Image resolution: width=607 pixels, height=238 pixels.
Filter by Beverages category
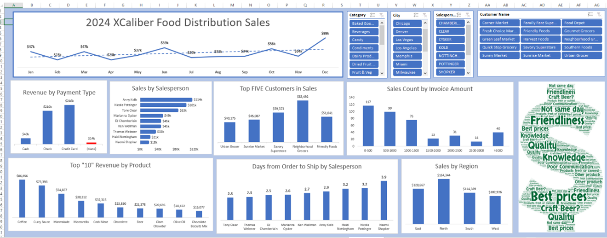point(364,32)
